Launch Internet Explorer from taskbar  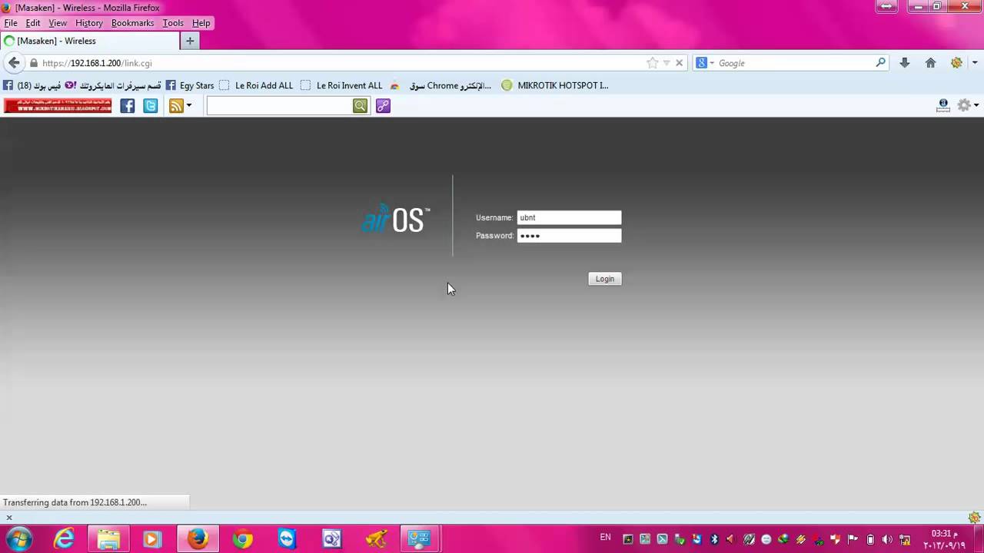[64, 539]
